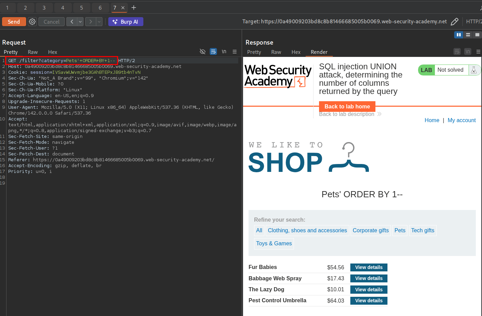The image size is (482, 316).
Task: Click View details for Fur Babies
Action: coord(369,267)
